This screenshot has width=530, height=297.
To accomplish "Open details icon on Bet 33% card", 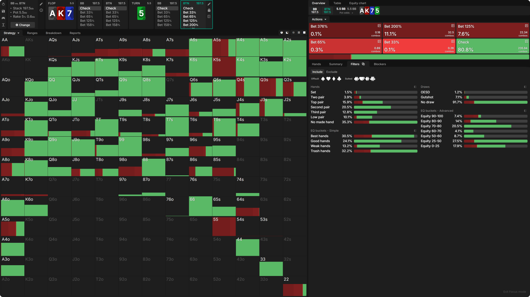I will point(453,41).
